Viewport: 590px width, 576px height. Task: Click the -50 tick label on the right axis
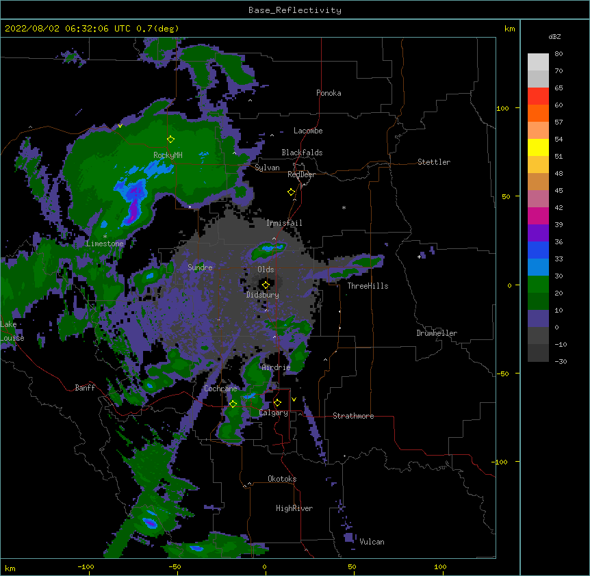502,374
